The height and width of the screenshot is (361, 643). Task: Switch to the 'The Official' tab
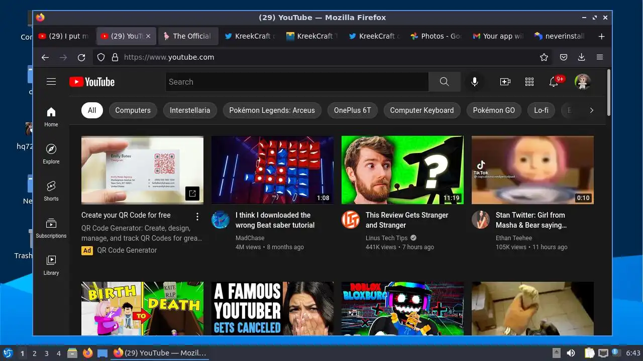188,36
